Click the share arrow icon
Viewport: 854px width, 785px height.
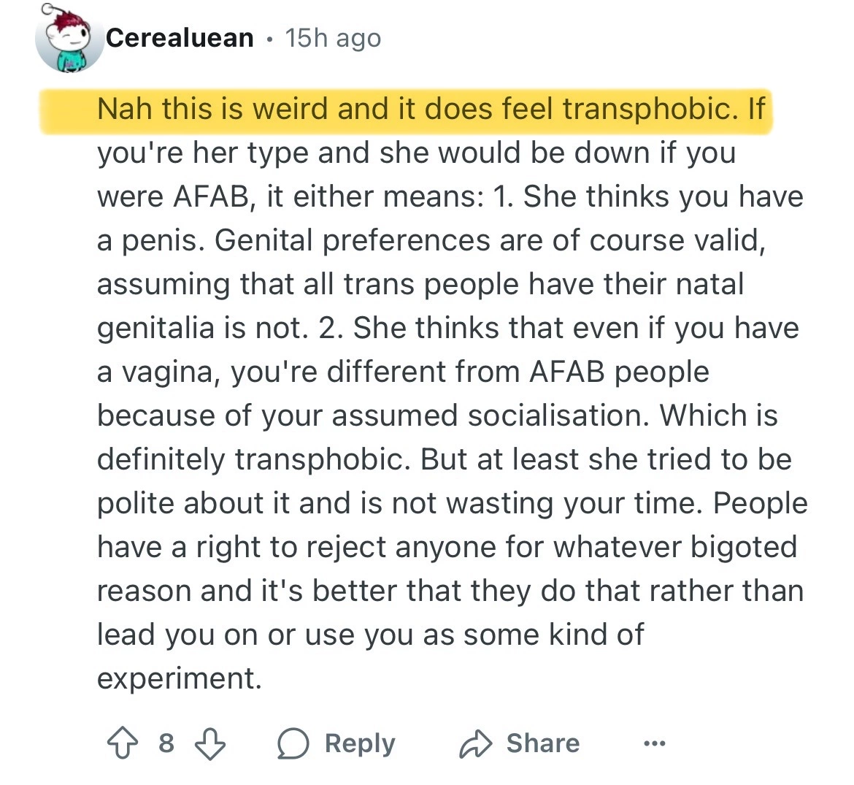[x=477, y=743]
